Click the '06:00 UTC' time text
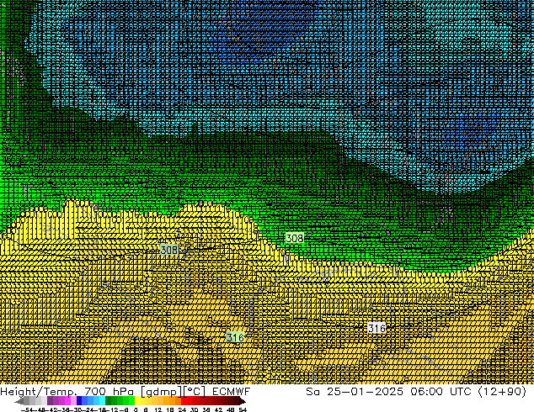 441,392
